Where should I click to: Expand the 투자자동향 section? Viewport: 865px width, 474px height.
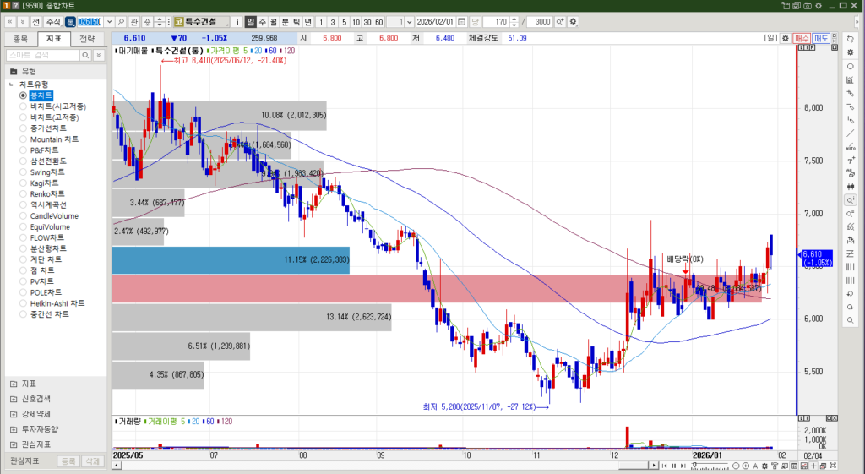(39, 429)
